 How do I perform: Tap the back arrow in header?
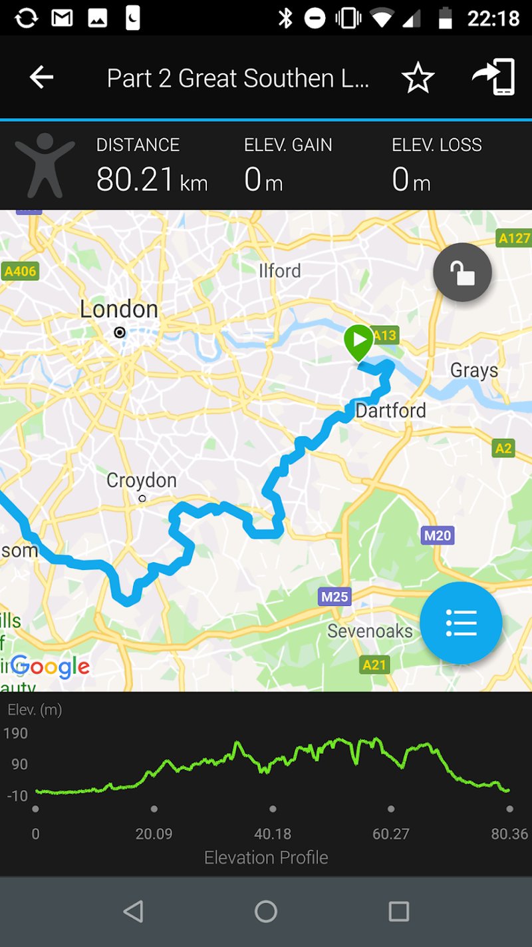click(x=41, y=78)
